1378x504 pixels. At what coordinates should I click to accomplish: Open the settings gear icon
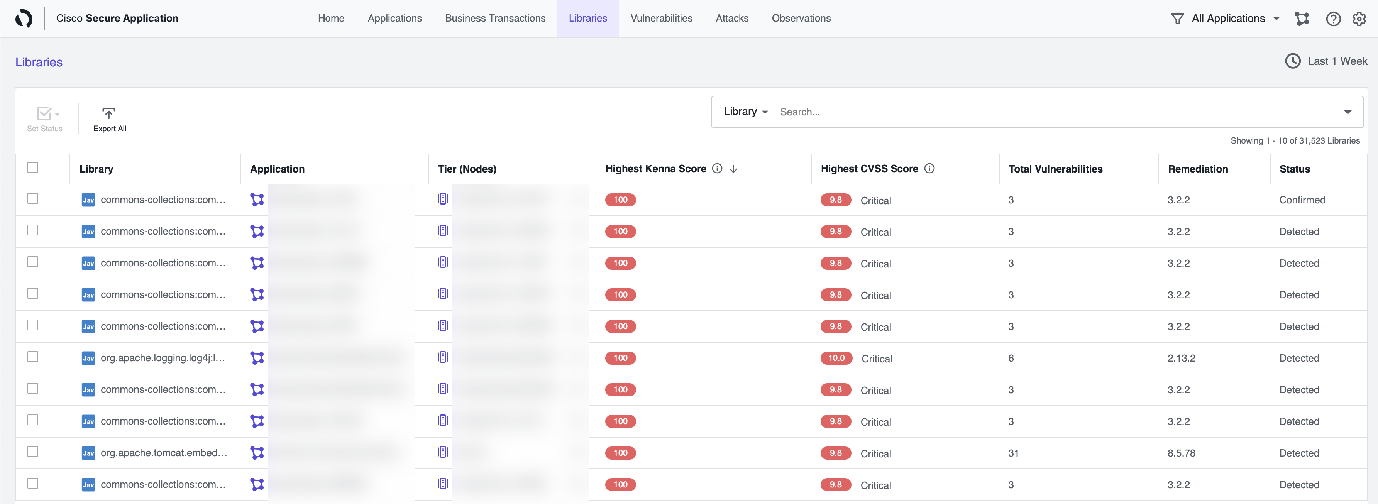(1359, 19)
